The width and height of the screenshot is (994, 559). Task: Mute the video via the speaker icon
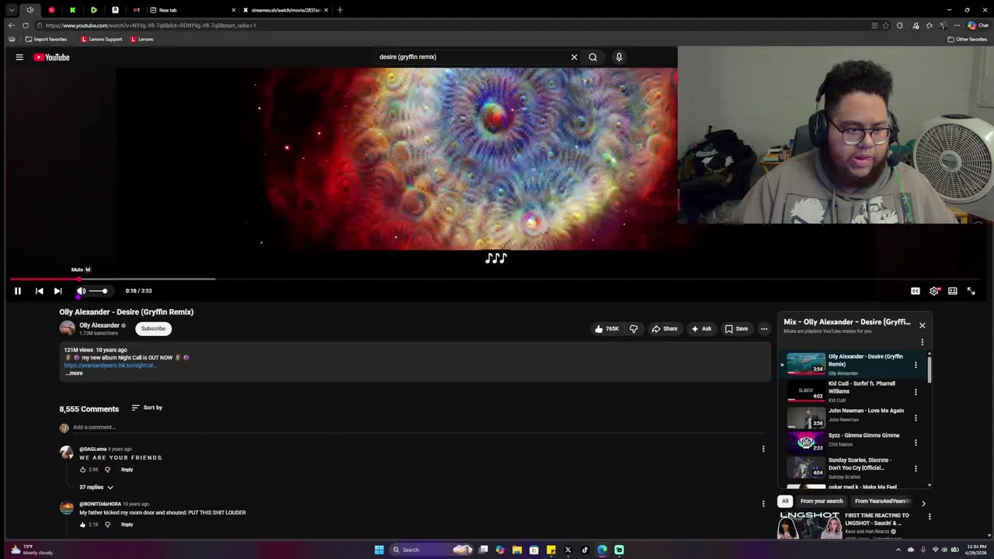pos(81,291)
